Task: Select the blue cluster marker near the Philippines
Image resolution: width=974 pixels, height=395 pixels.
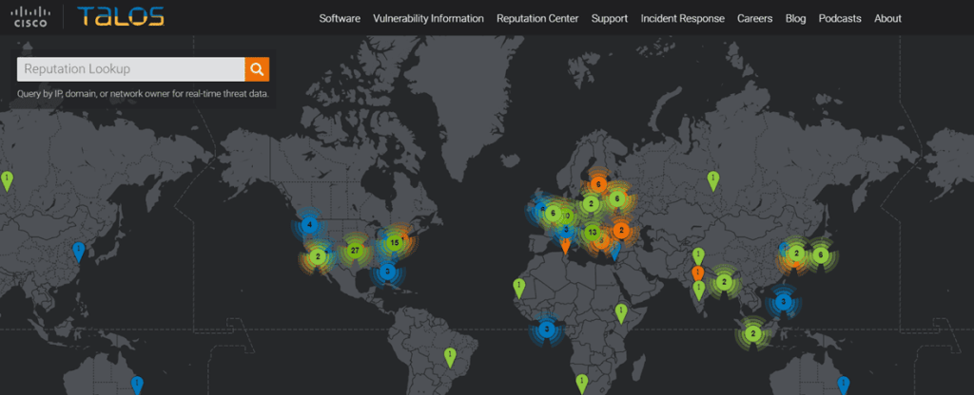Action: pyautogui.click(x=783, y=301)
